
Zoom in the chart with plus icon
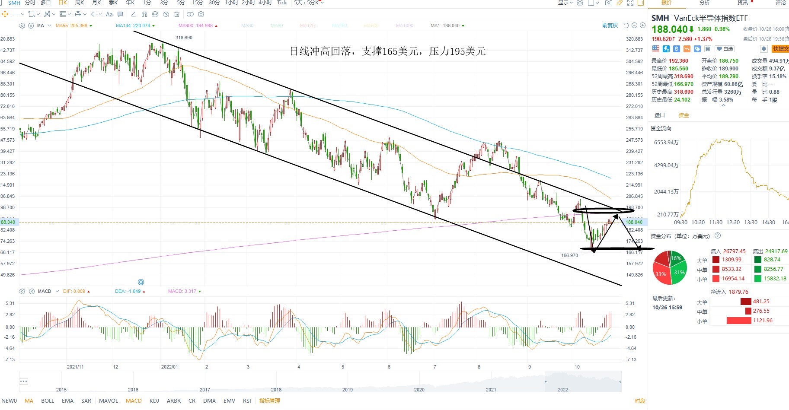(642, 25)
